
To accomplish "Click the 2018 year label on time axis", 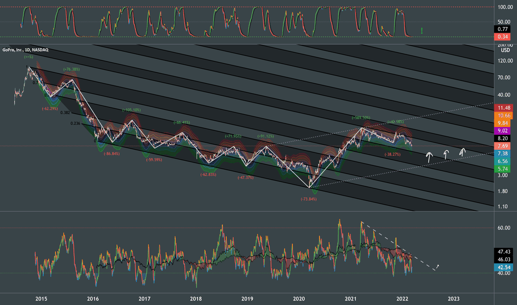I will tap(196, 299).
